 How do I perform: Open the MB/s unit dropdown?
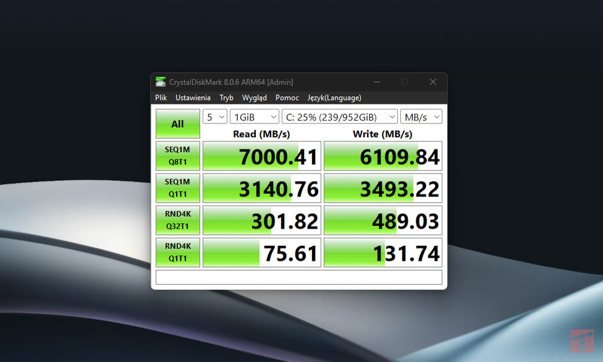click(x=421, y=117)
